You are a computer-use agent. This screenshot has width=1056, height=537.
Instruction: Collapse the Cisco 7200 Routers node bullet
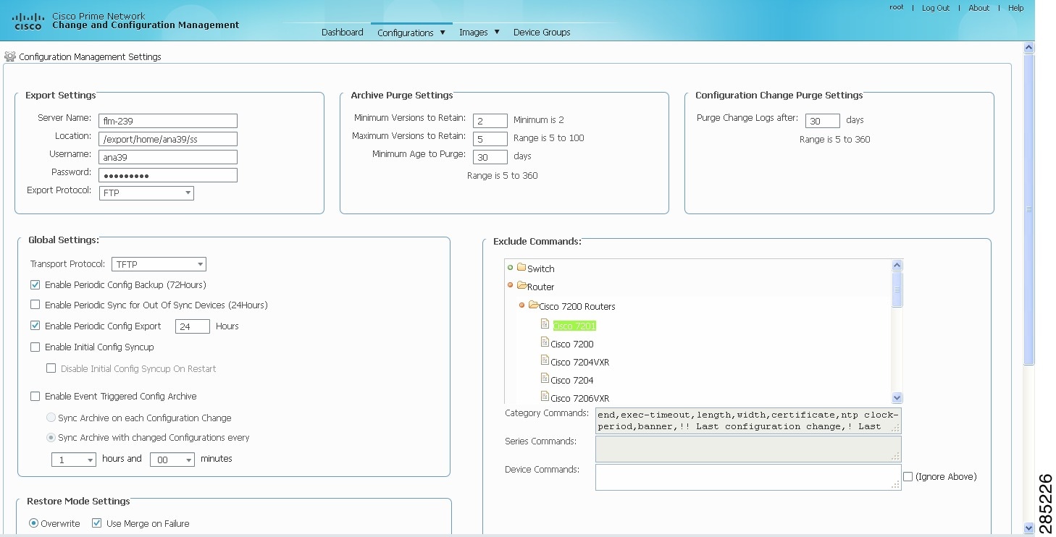point(521,305)
